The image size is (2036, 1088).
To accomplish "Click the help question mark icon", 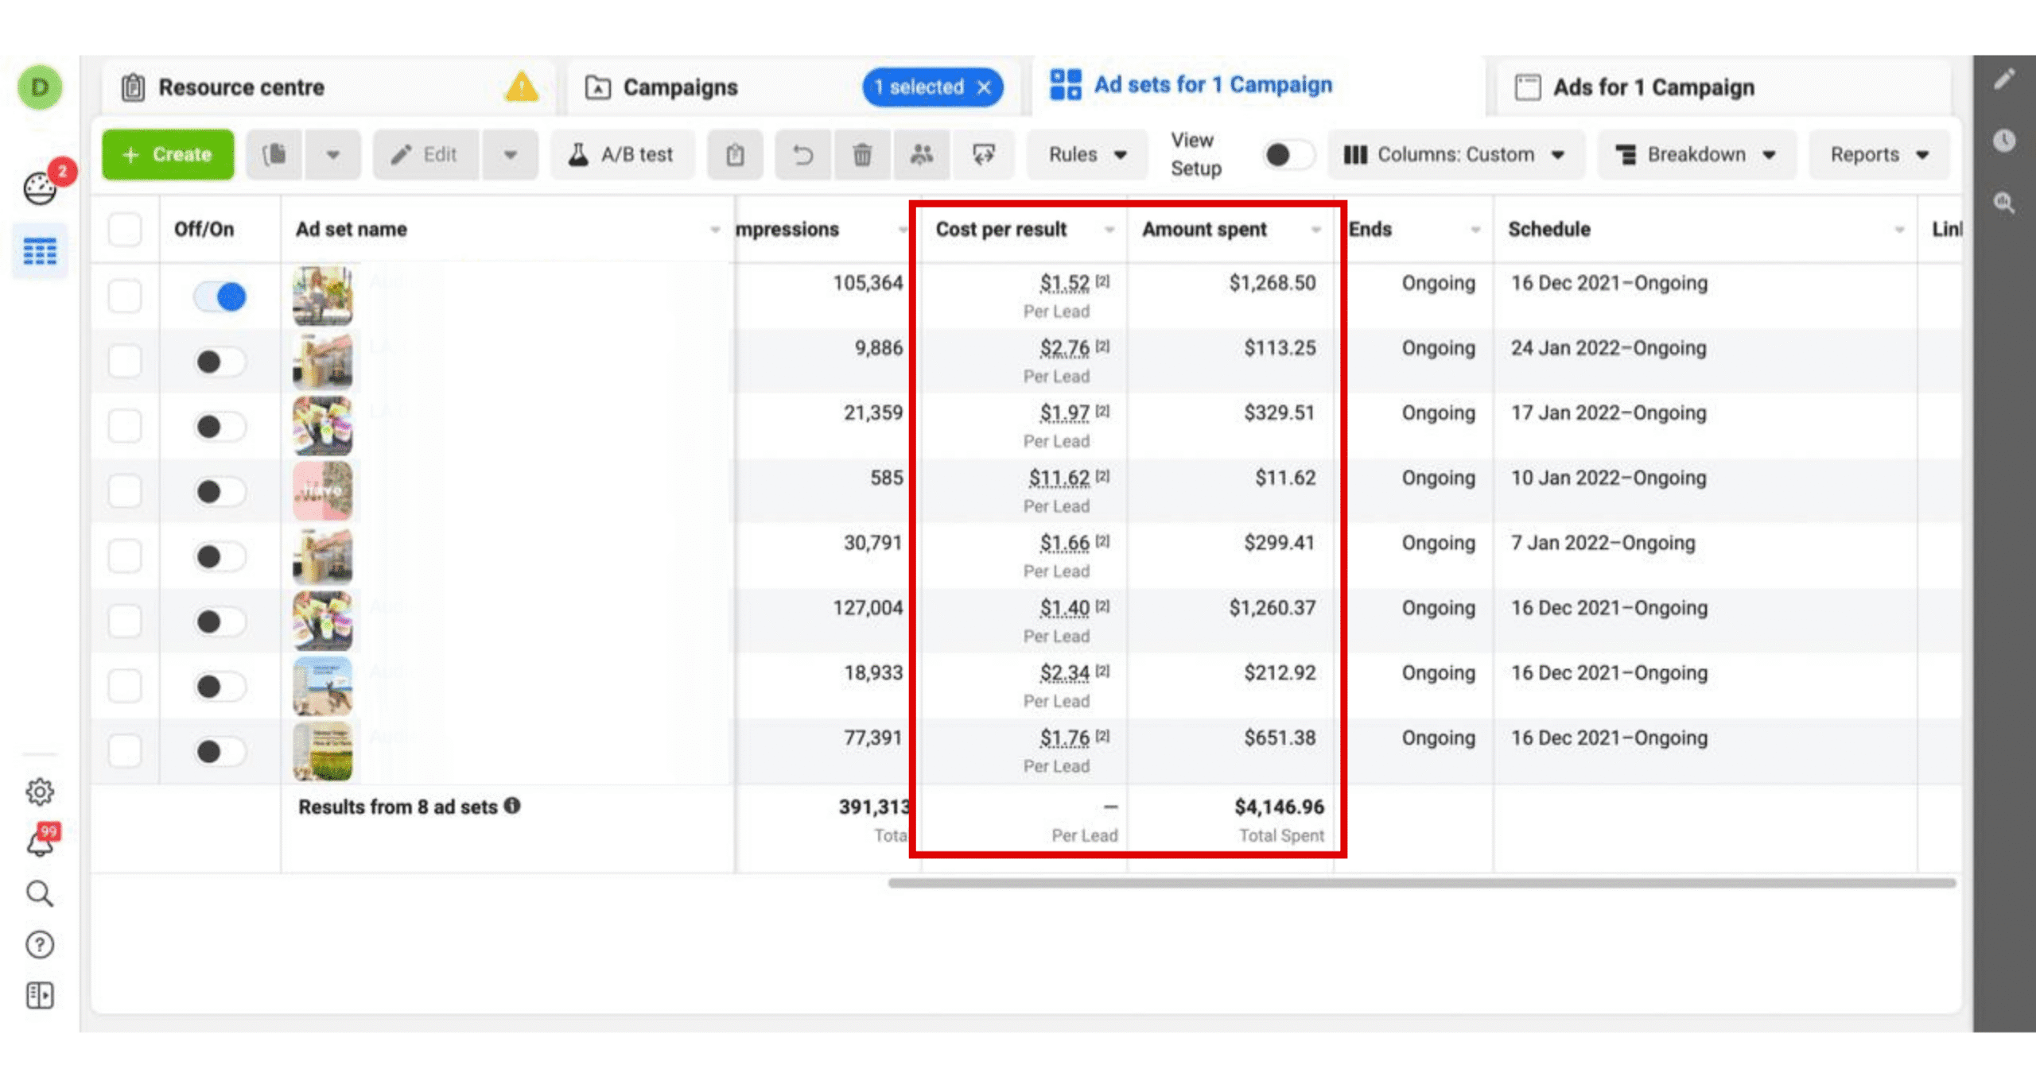I will pyautogui.click(x=40, y=944).
